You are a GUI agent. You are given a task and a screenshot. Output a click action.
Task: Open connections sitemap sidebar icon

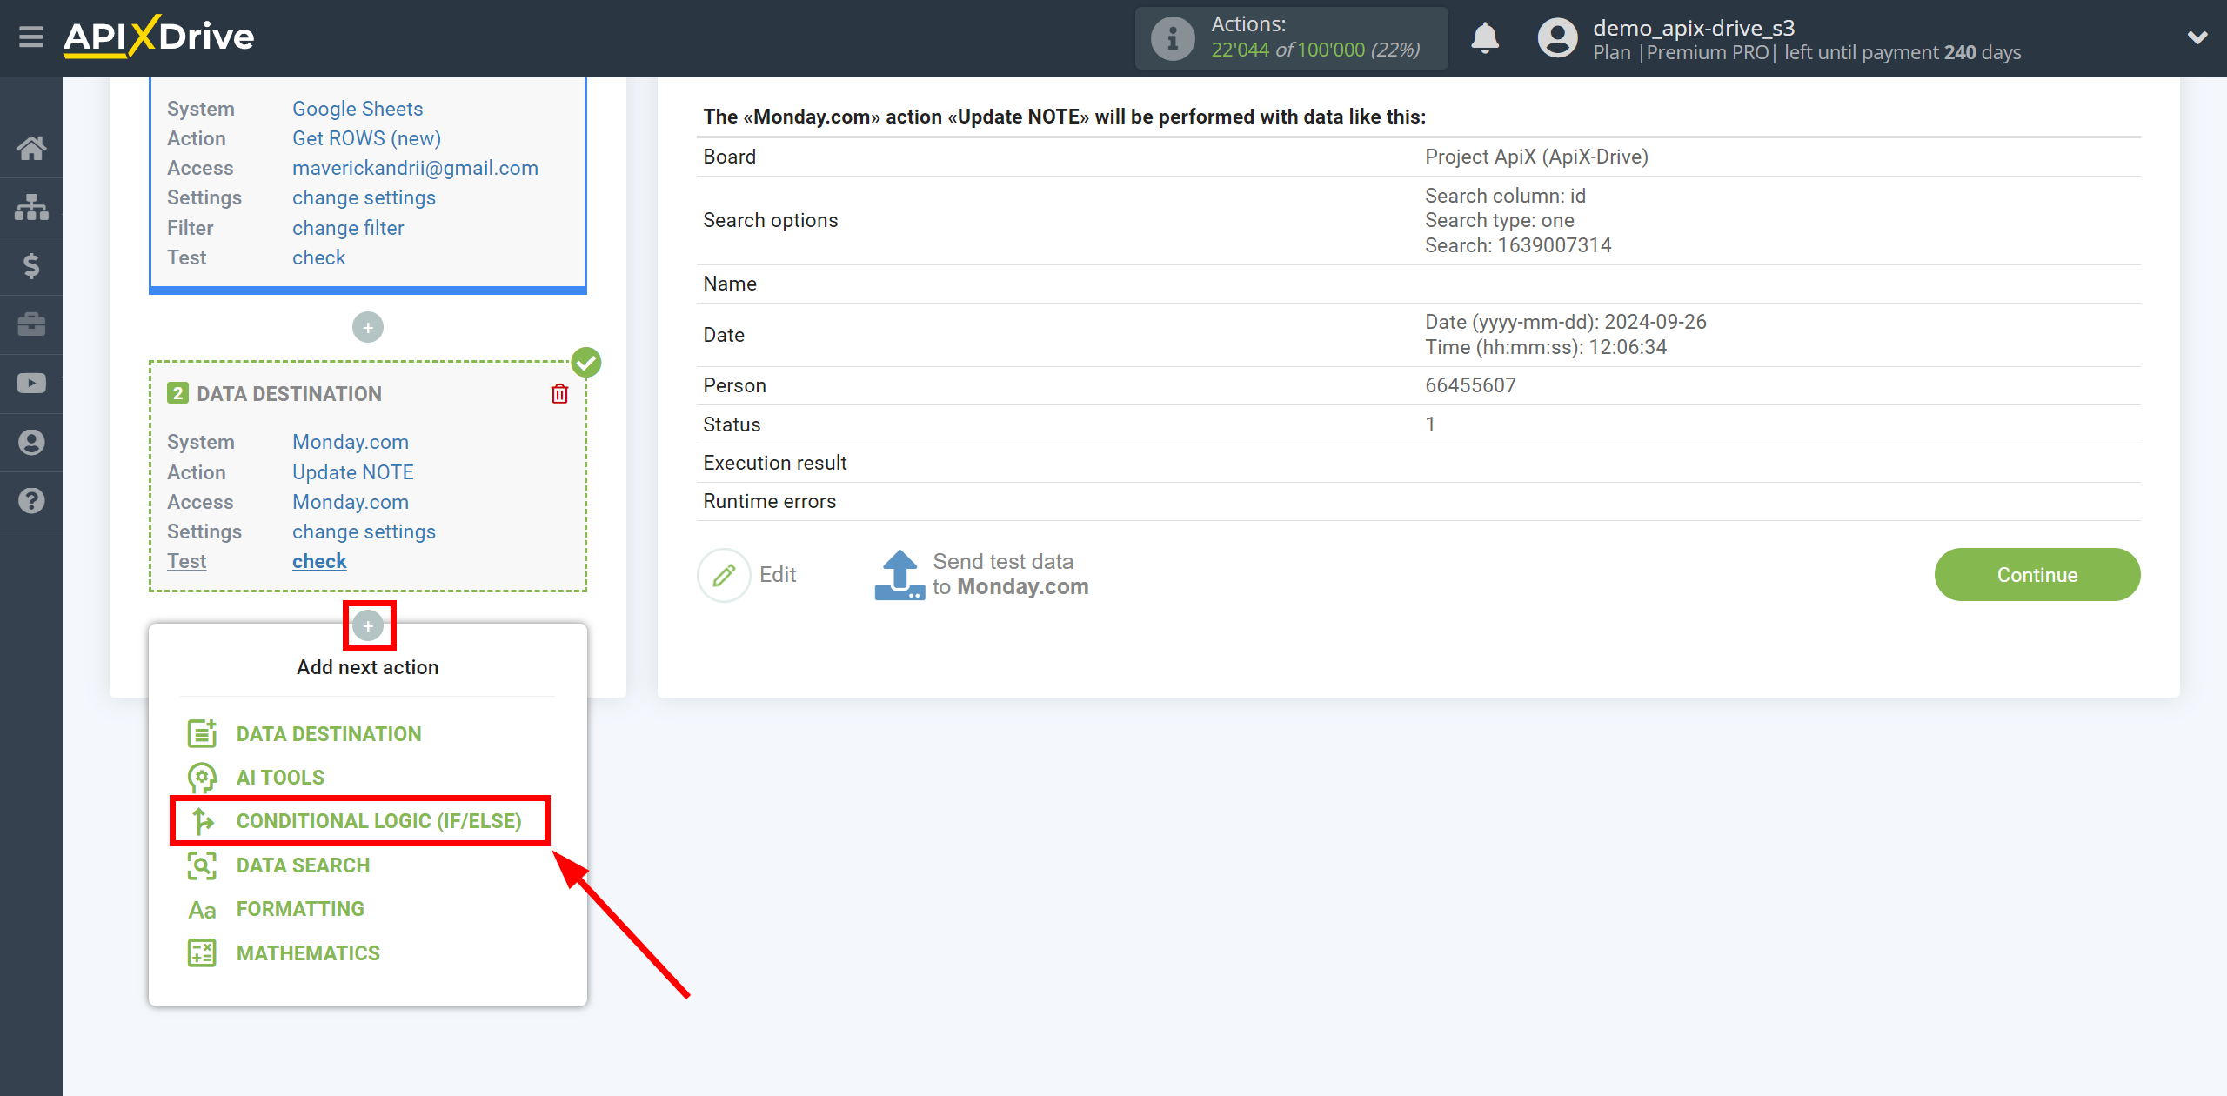point(31,207)
